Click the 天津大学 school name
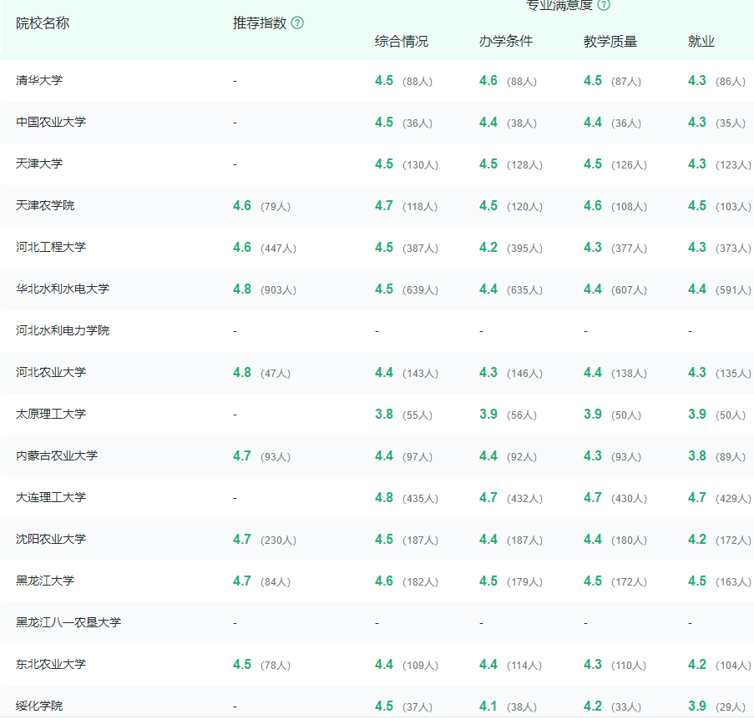754x719 pixels. [x=39, y=164]
